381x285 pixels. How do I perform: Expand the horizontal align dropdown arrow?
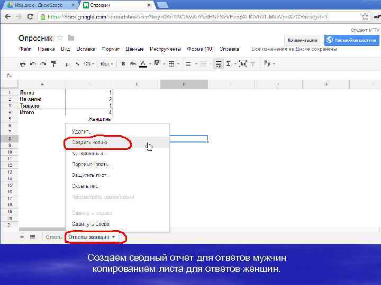coord(196,64)
